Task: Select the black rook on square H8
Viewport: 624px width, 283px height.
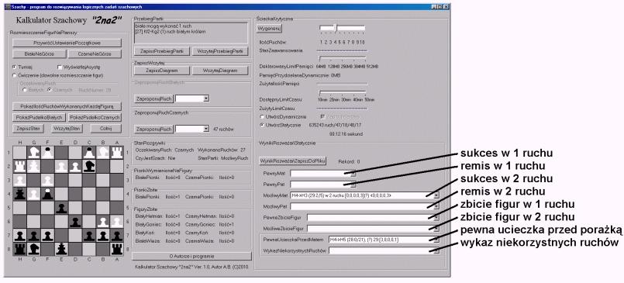Action: click(x=19, y=249)
